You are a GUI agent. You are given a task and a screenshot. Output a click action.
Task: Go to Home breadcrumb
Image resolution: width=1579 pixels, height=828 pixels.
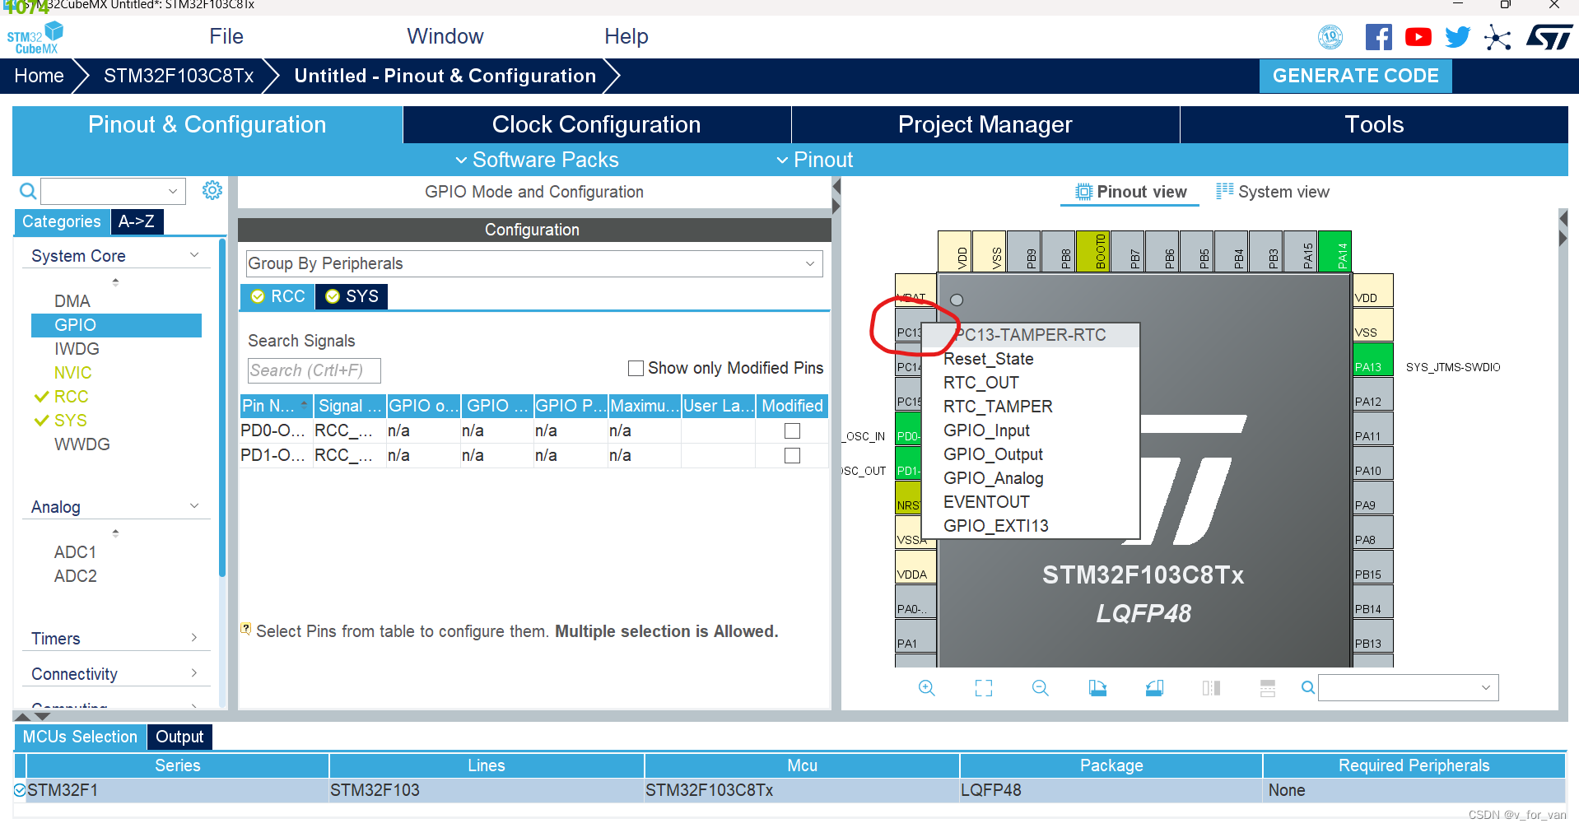(x=39, y=76)
